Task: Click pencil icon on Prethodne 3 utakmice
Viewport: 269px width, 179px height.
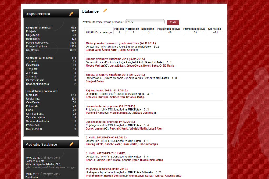Action: coord(71,144)
